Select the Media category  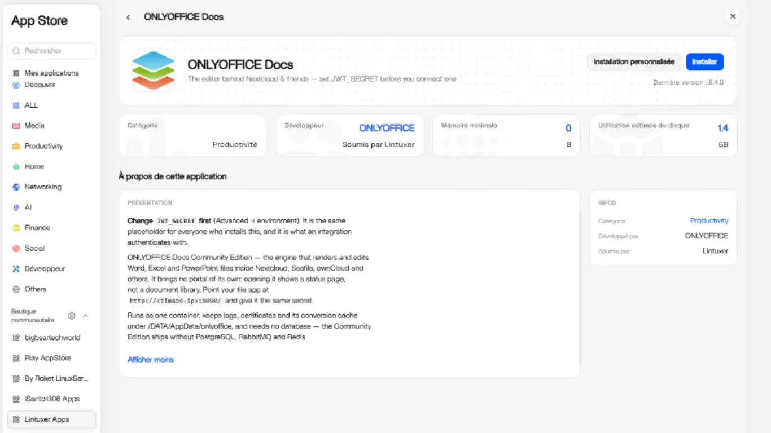[x=51, y=126]
